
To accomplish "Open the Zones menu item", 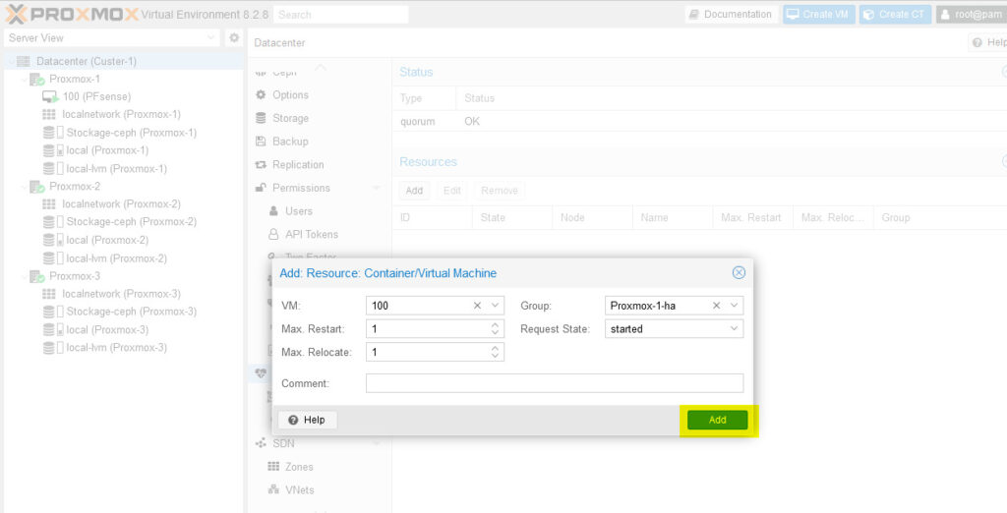I will 299,467.
